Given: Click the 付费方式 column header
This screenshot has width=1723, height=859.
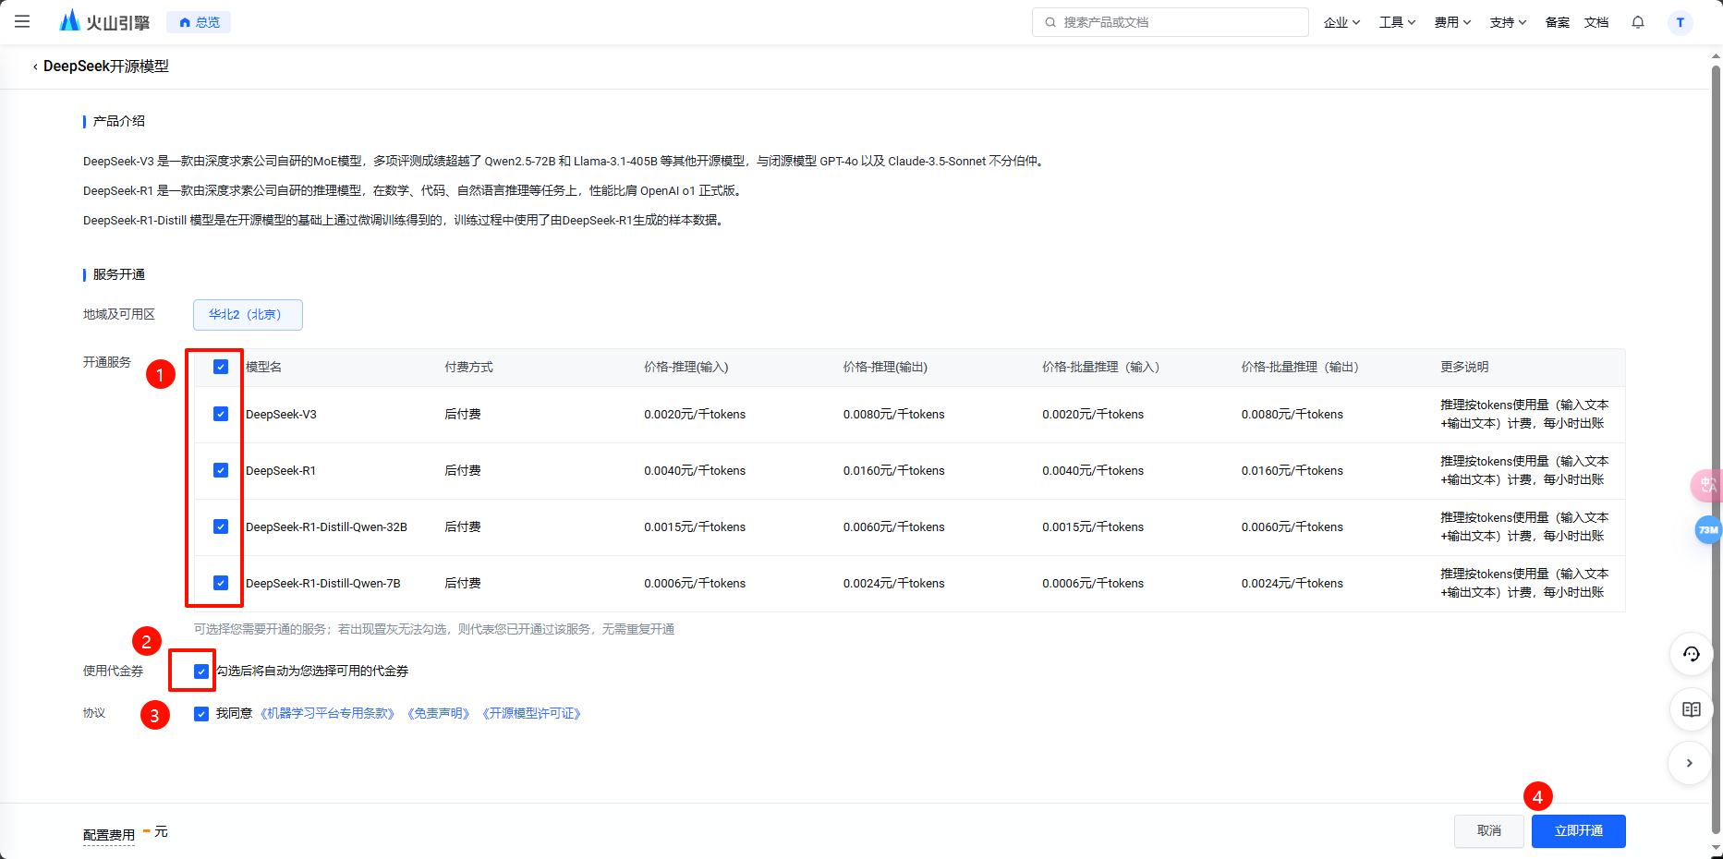Looking at the screenshot, I should pyautogui.click(x=468, y=367).
